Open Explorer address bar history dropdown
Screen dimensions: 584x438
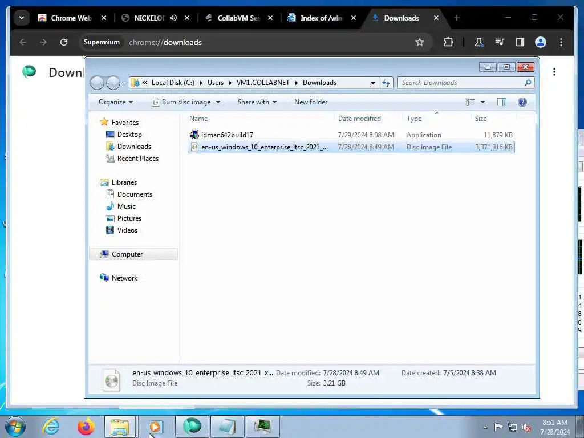[373, 83]
